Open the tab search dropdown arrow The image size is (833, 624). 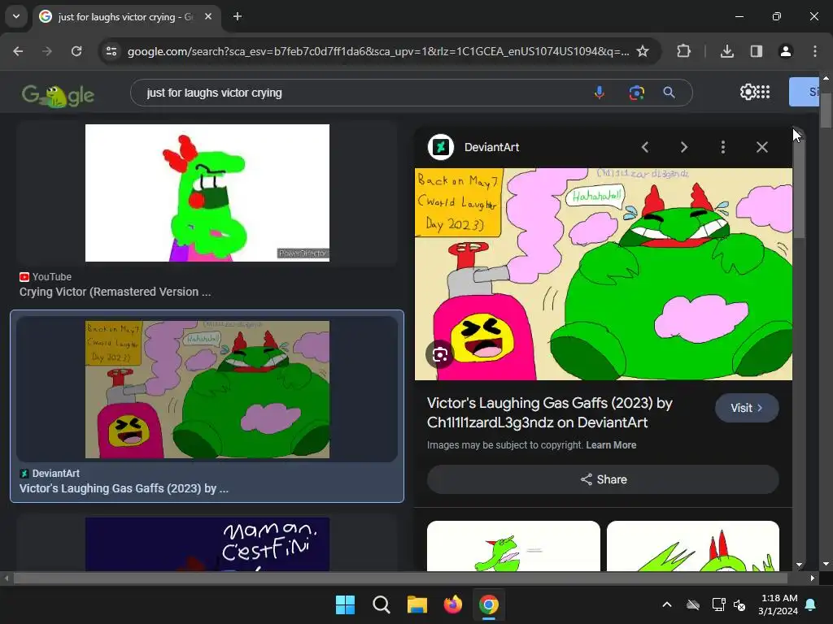click(x=16, y=16)
